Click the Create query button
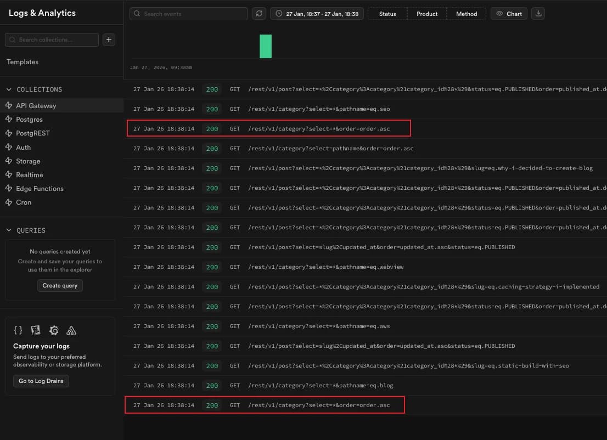The height and width of the screenshot is (440, 607). click(60, 285)
